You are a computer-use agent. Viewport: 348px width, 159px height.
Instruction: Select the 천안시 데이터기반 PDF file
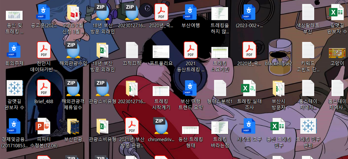44,50
